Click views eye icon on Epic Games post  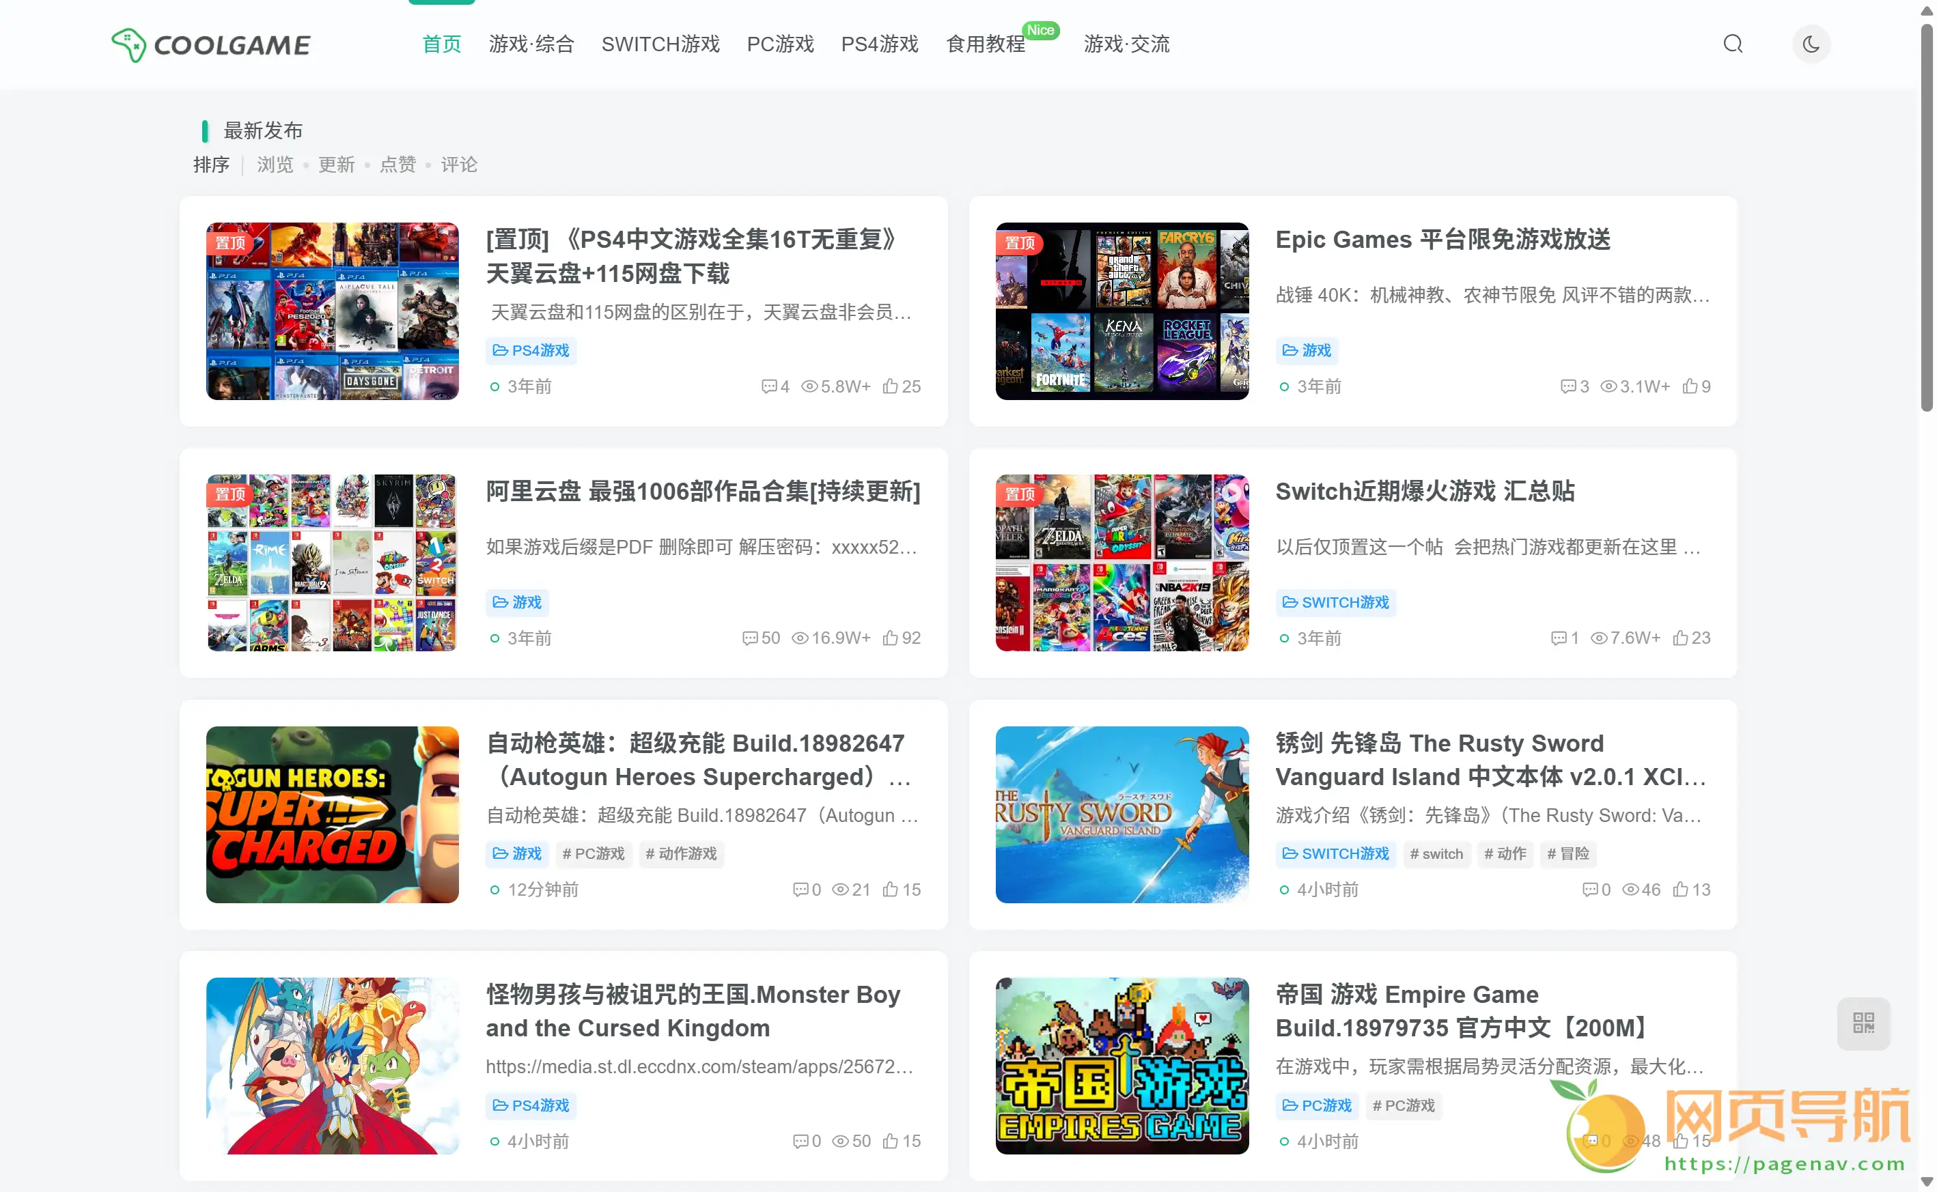tap(1608, 386)
